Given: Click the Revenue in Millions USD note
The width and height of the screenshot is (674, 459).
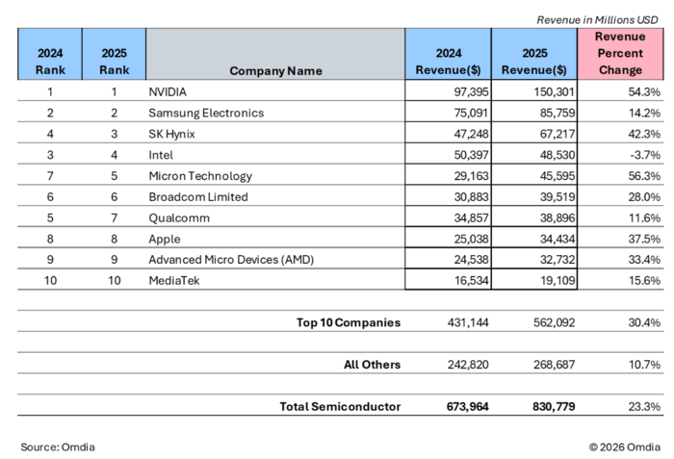Looking at the screenshot, I should point(598,19).
